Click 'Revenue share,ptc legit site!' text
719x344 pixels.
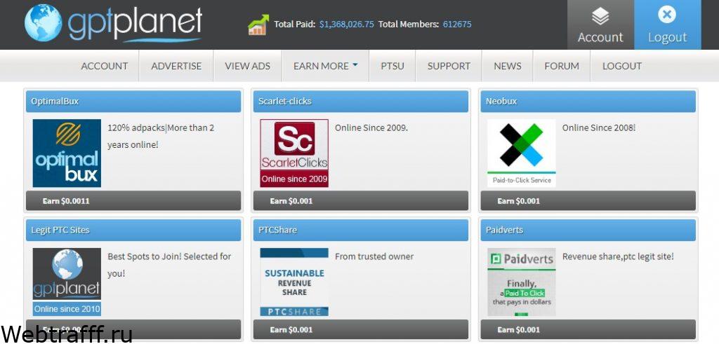point(618,256)
